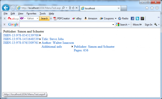Click the yellow Search button
This screenshot has height=99, width=162.
coord(44,18)
